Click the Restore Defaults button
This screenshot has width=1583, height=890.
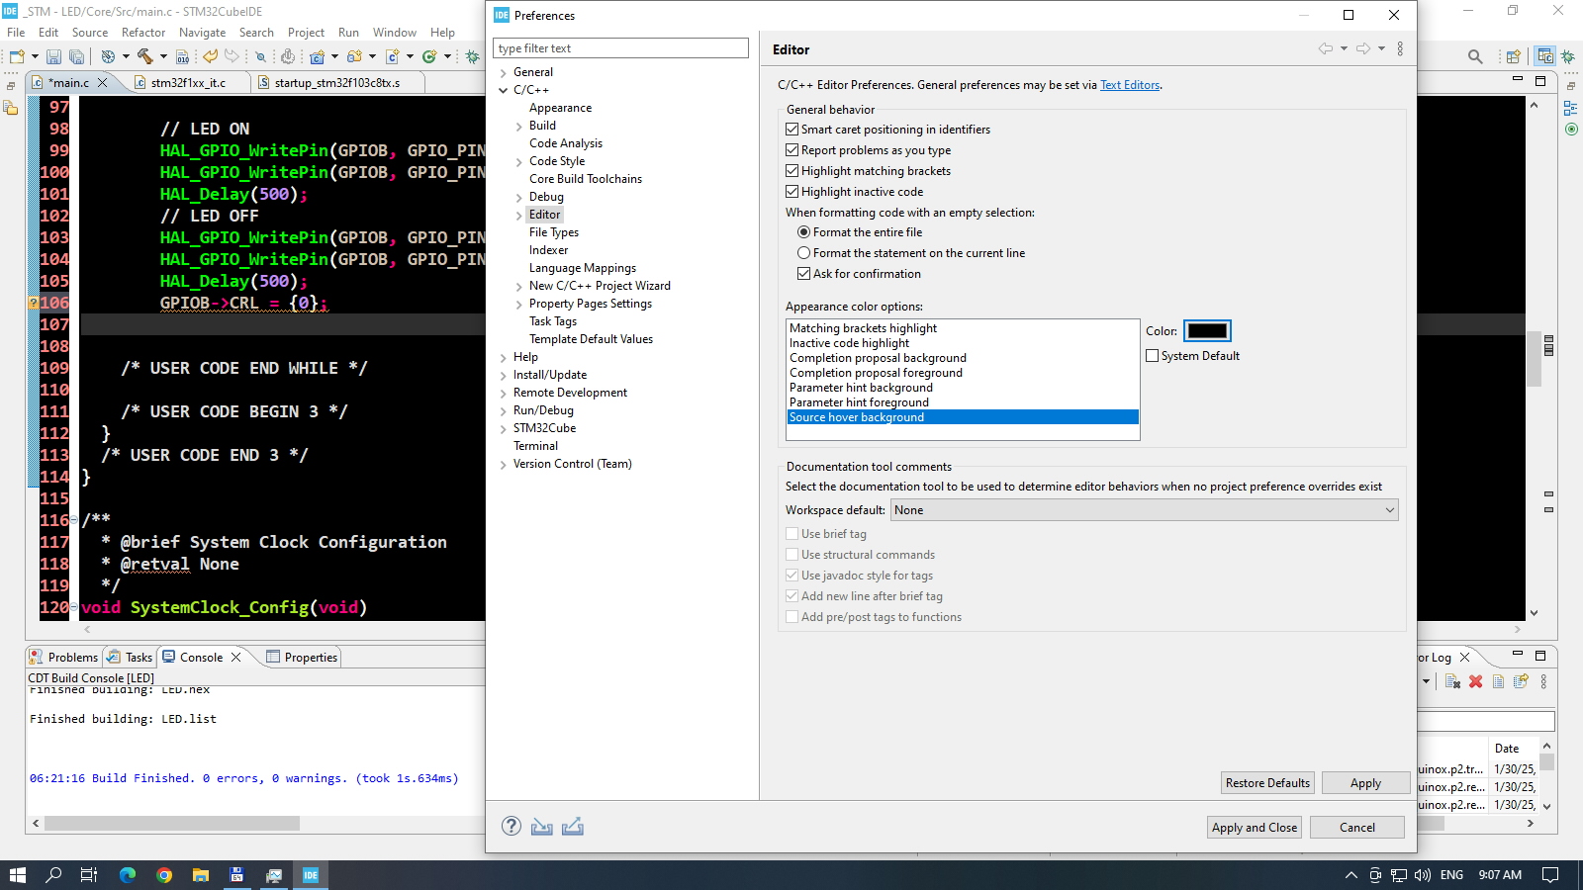tap(1267, 782)
